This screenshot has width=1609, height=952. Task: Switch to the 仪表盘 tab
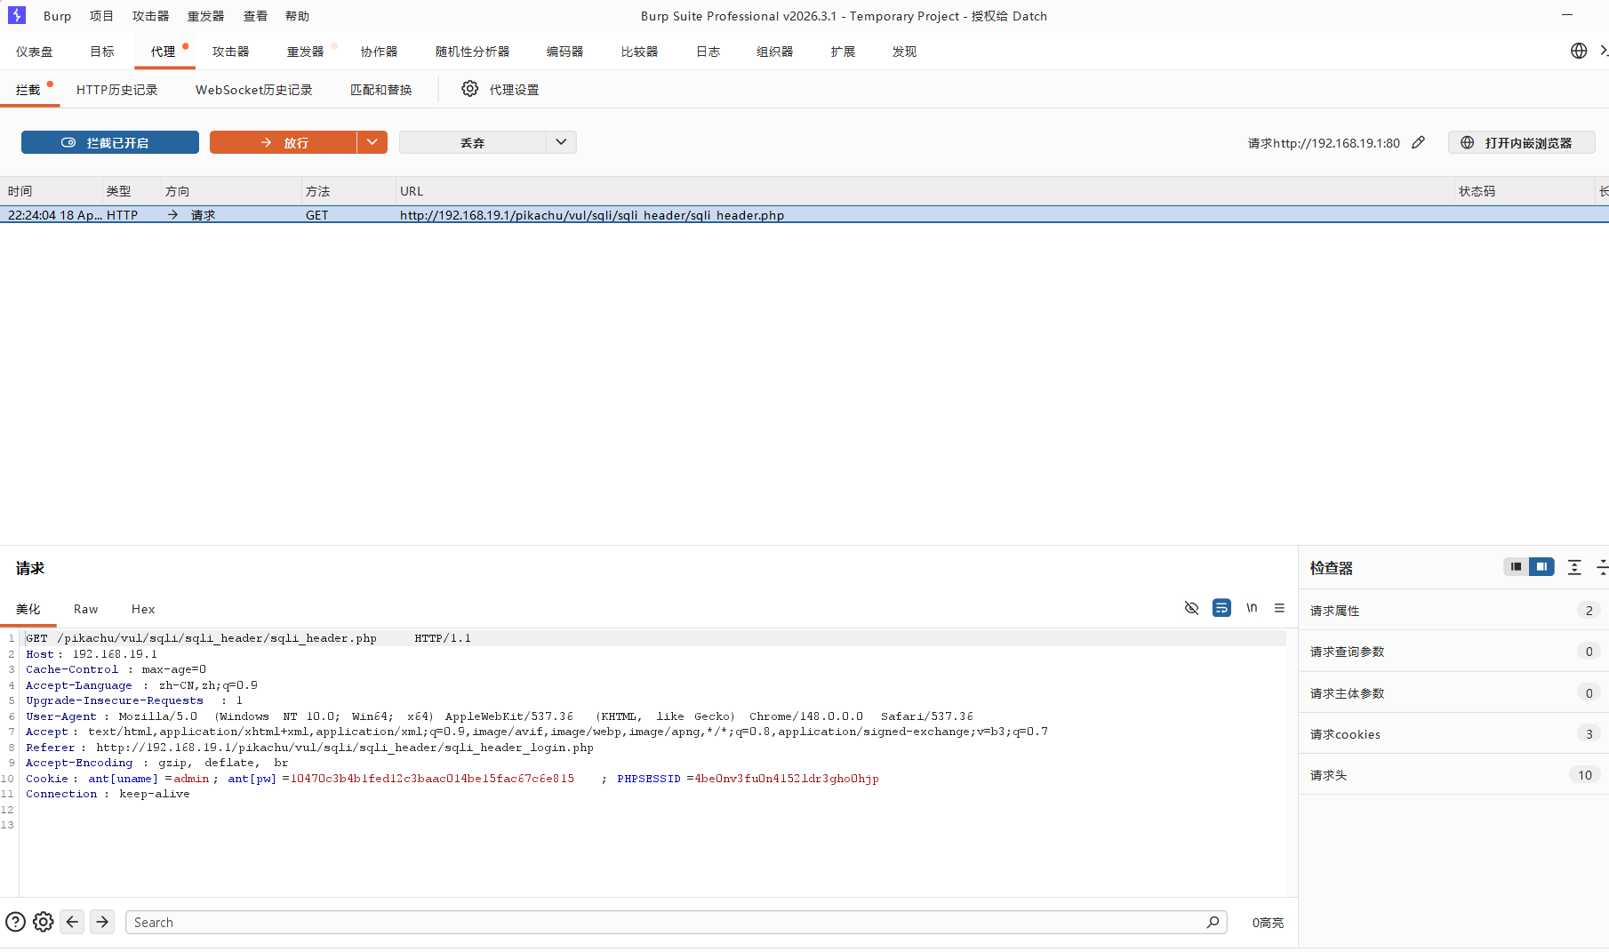(35, 52)
